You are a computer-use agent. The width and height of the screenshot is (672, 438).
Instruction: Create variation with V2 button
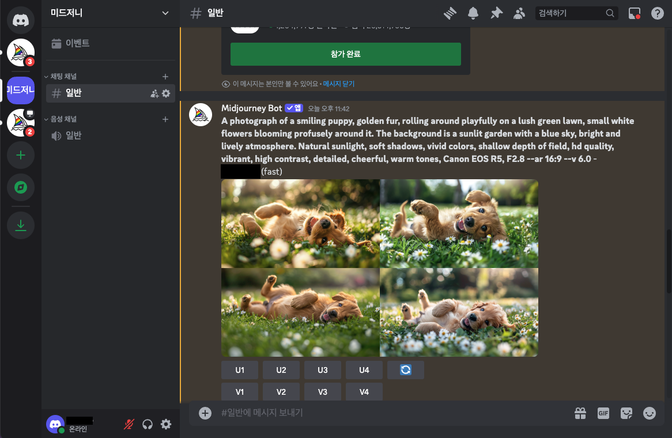(x=281, y=392)
